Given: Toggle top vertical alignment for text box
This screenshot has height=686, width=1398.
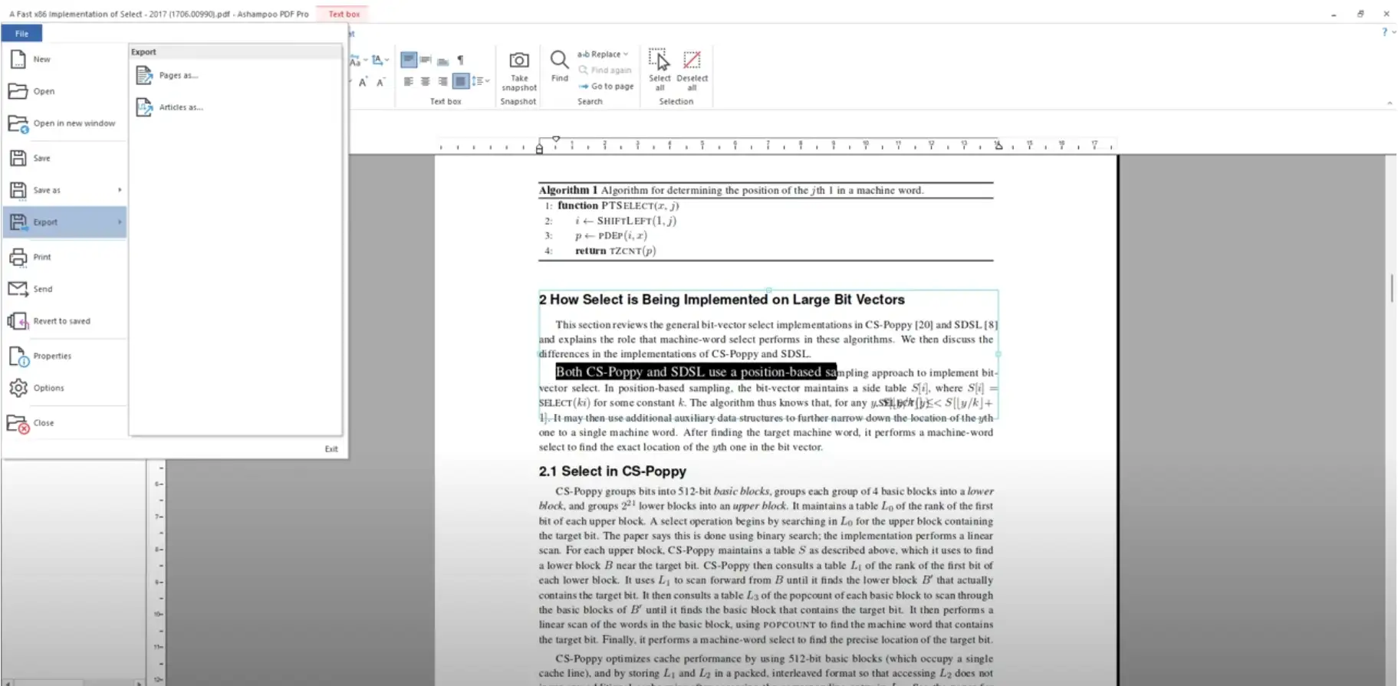Looking at the screenshot, I should click(409, 60).
